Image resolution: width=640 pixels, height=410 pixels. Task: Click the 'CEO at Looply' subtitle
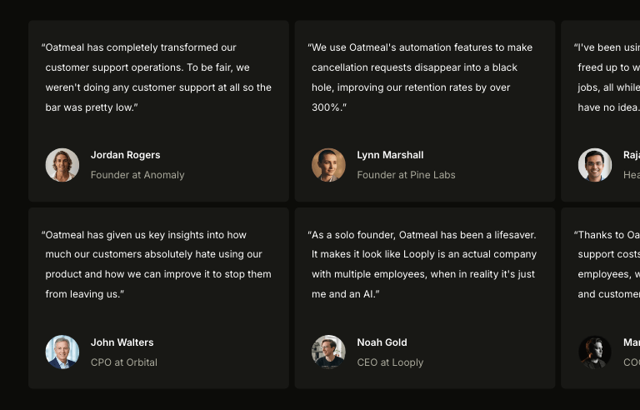pyautogui.click(x=390, y=362)
